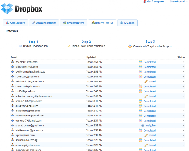This screenshot has width=189, height=151.
Task: Click user icon beside sqquek@aia.com.sg
Action: click(12, 140)
